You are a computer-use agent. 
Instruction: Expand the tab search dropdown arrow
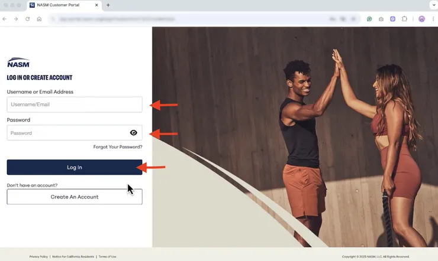coord(434,5)
